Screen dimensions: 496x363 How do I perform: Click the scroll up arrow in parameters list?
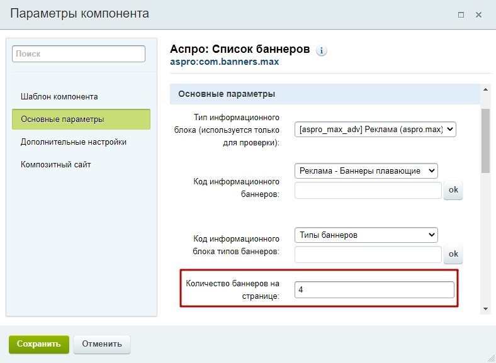(x=485, y=89)
